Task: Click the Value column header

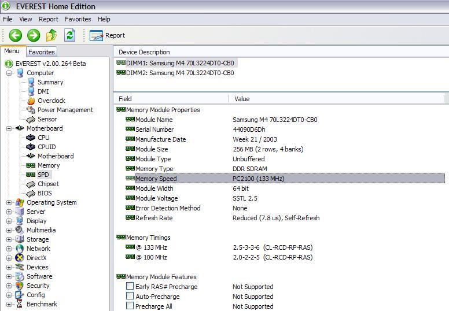Action: click(337, 99)
